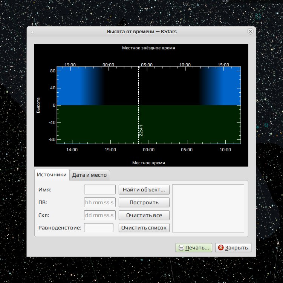Click the red cross icon on Закрыть
The image size is (283, 283).
point(221,248)
